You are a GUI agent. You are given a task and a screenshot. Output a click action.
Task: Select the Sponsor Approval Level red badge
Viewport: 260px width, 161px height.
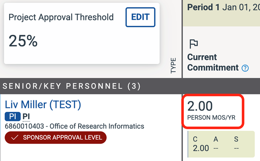pyautogui.click(x=55, y=138)
